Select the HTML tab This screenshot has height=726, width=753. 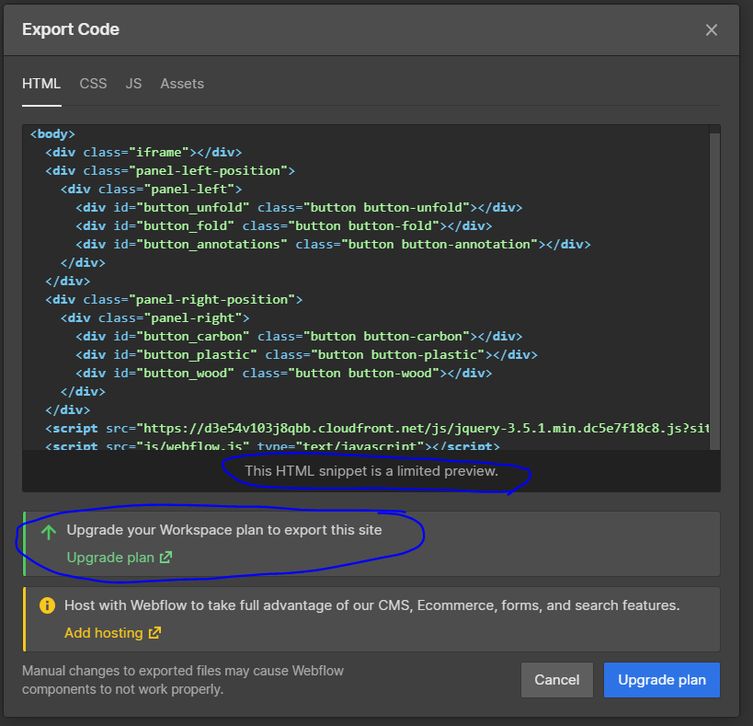[41, 84]
